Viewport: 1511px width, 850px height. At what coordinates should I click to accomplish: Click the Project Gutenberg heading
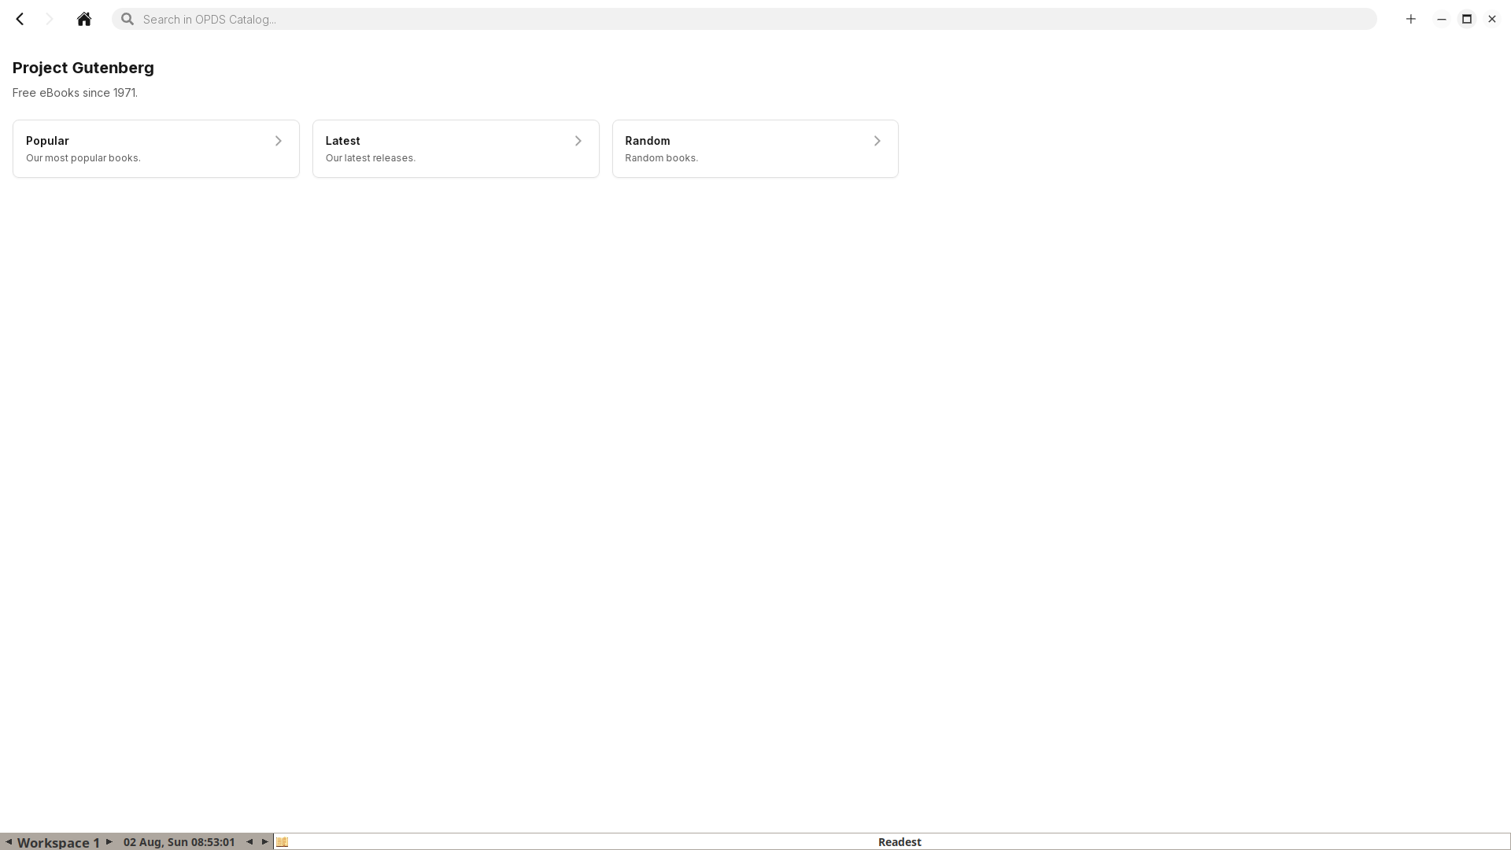click(83, 68)
